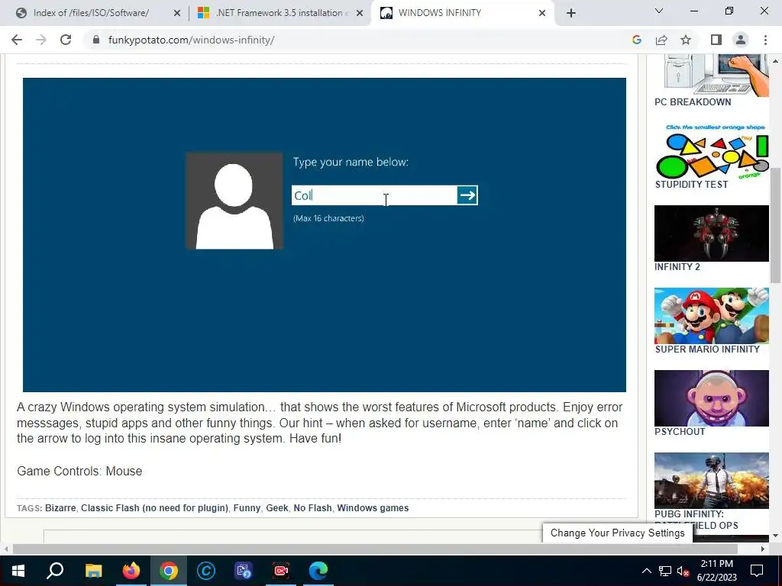Click 'Change Your Privacy Settings' button
This screenshot has width=782, height=586.
[617, 533]
